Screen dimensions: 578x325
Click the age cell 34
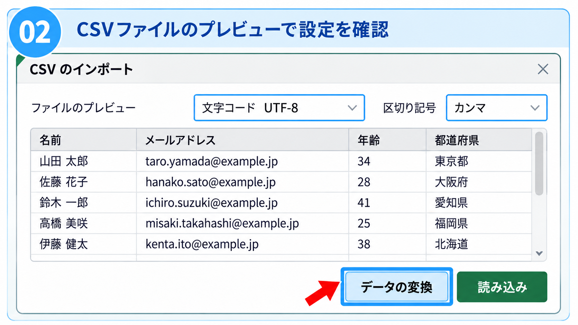[387, 161]
